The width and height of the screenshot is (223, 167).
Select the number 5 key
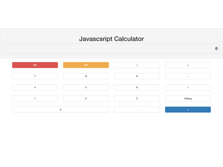[86, 87]
